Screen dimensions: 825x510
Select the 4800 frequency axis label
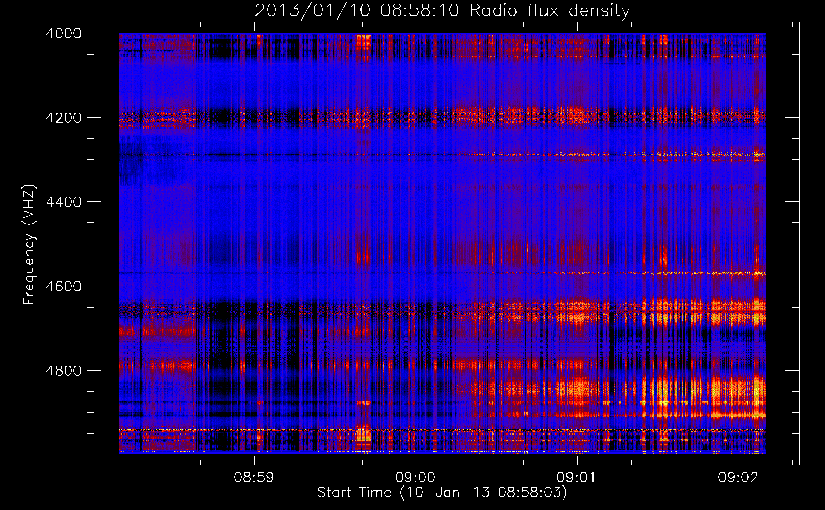[x=64, y=371]
